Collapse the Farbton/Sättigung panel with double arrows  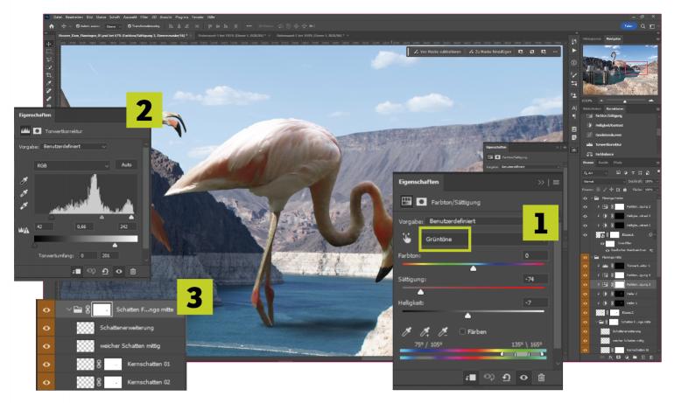[541, 183]
